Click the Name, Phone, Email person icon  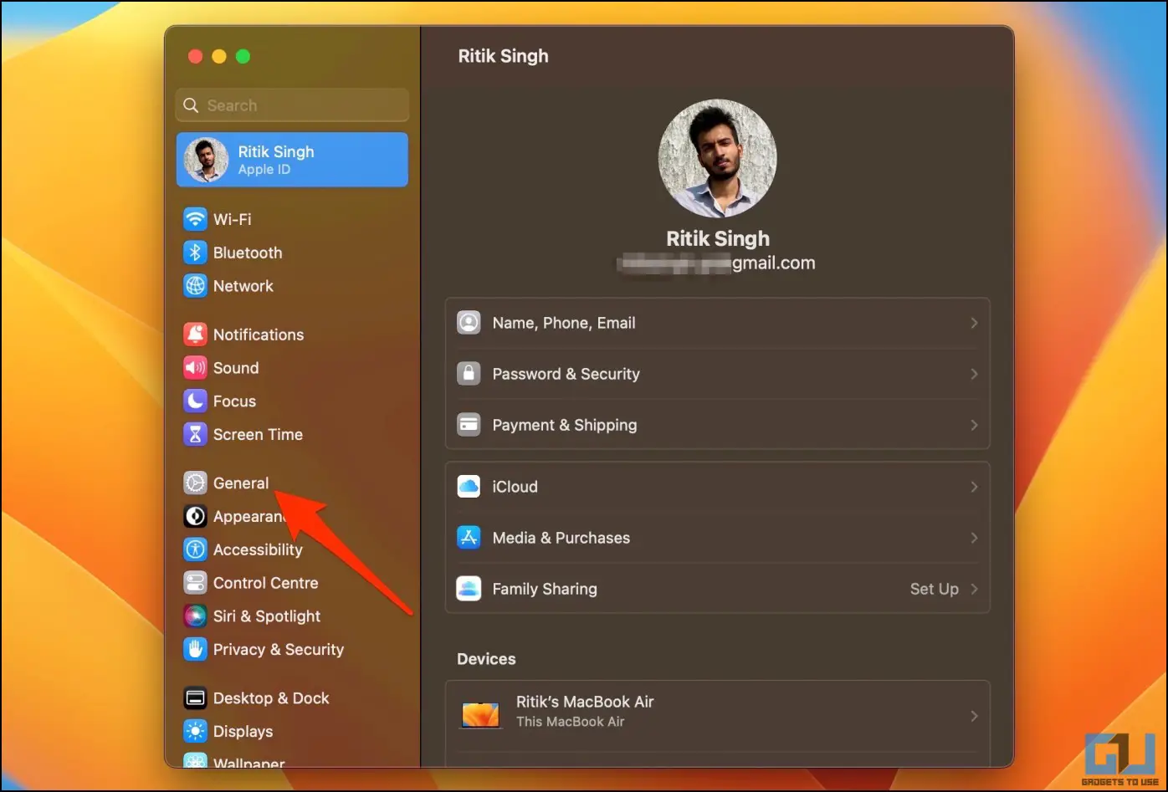click(x=469, y=323)
